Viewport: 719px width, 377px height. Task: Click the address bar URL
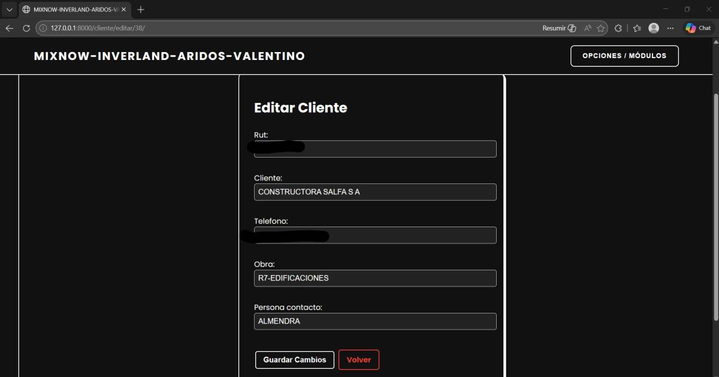tap(98, 28)
